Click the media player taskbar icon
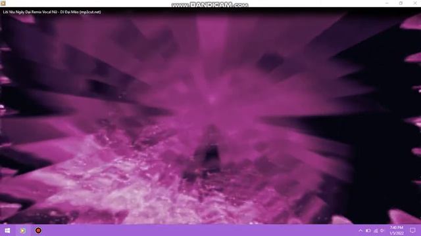421x236 pixels. (22, 230)
